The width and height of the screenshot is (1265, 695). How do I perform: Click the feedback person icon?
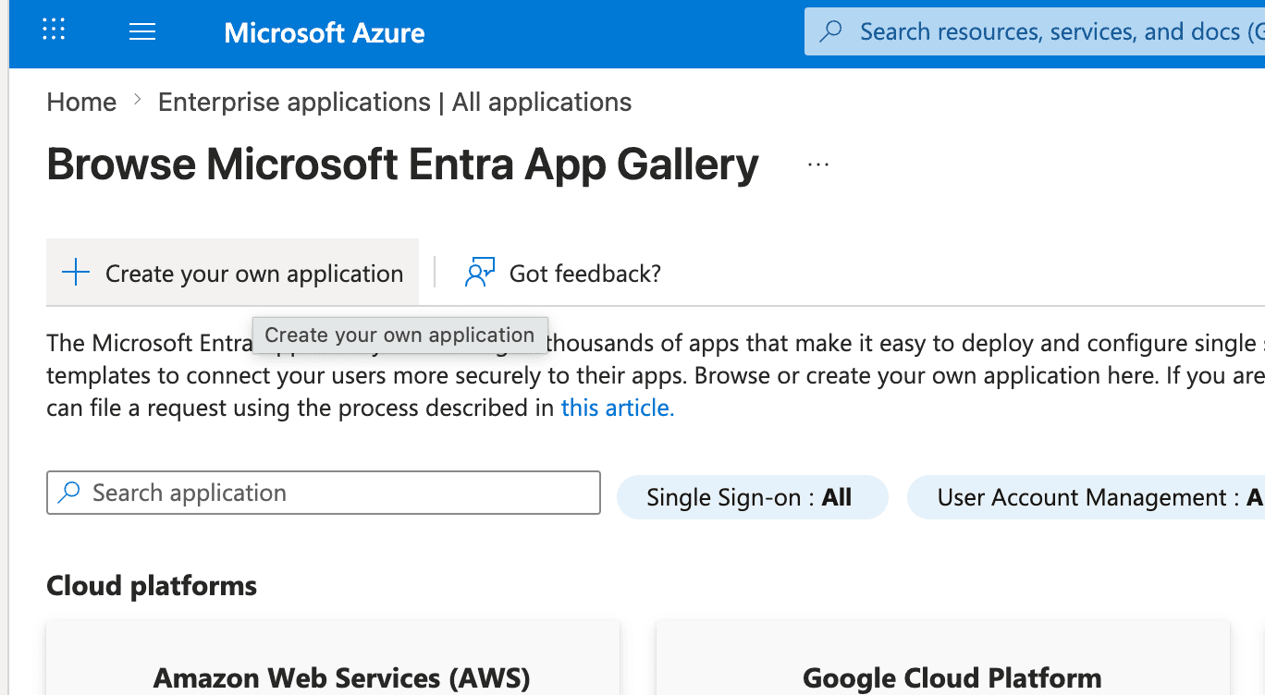point(480,273)
